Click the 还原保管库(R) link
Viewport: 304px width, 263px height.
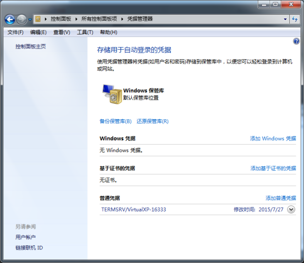click(x=153, y=121)
